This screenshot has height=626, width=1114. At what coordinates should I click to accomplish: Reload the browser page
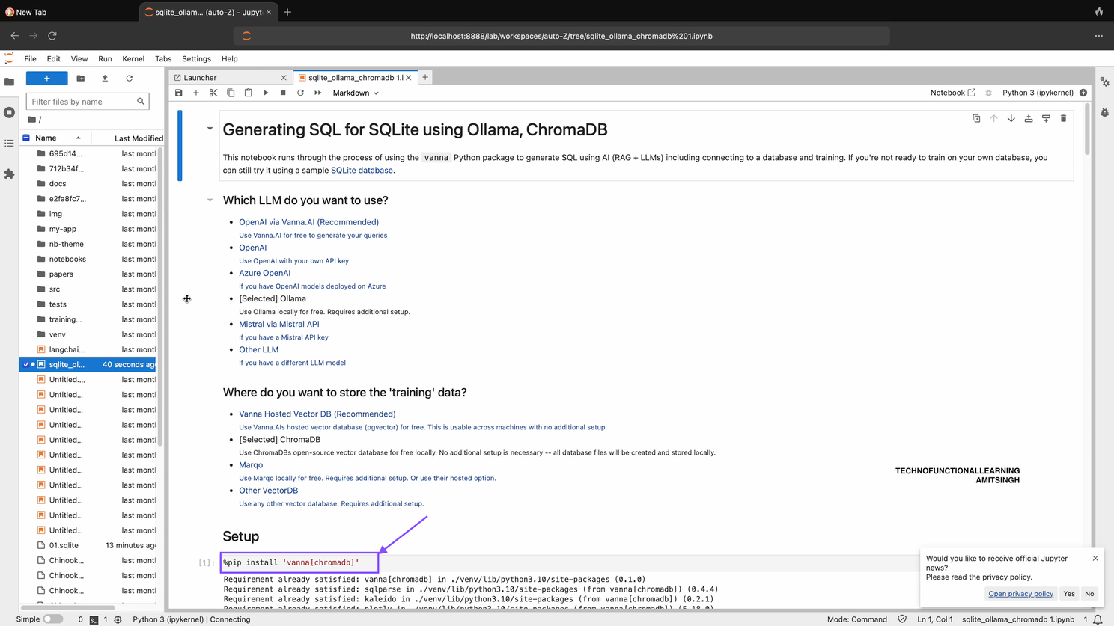(x=52, y=36)
